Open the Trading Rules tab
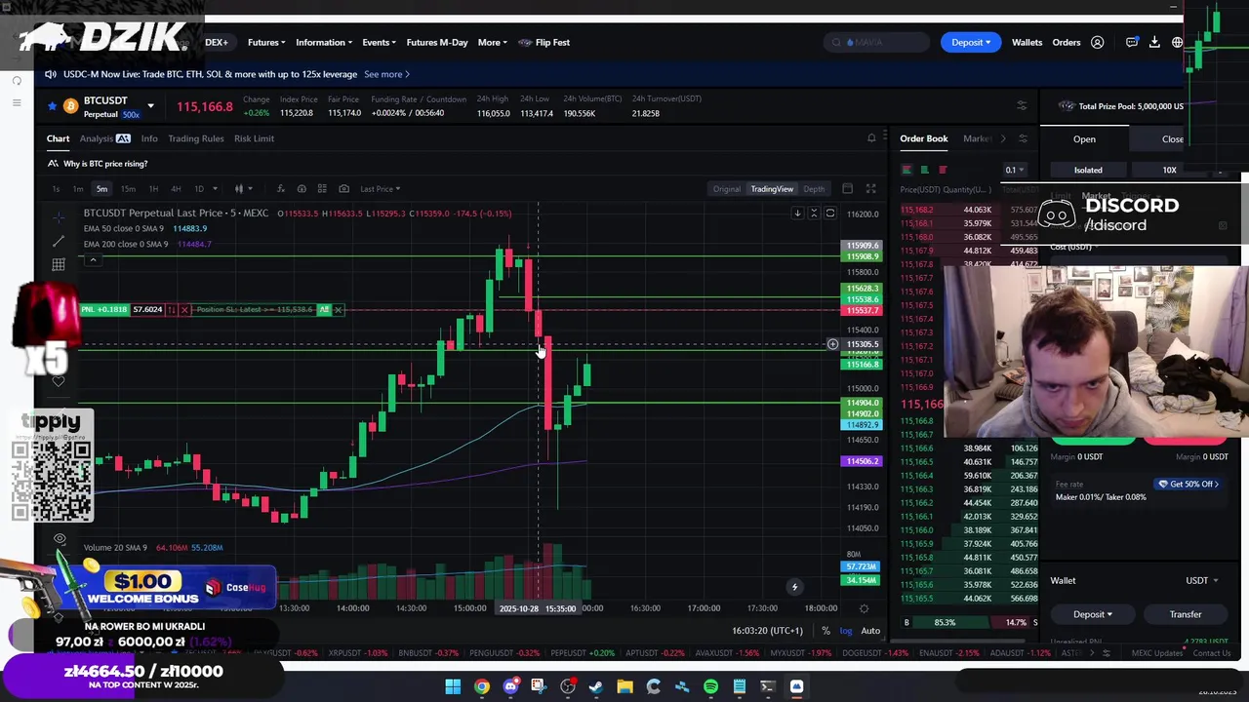1249x702 pixels. (x=195, y=138)
